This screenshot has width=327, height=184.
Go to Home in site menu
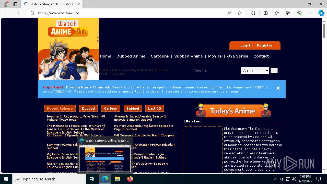(106, 56)
